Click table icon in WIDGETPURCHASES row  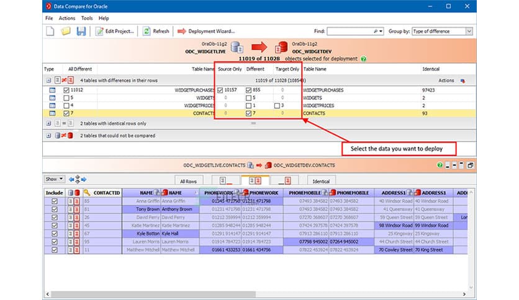tap(52, 90)
